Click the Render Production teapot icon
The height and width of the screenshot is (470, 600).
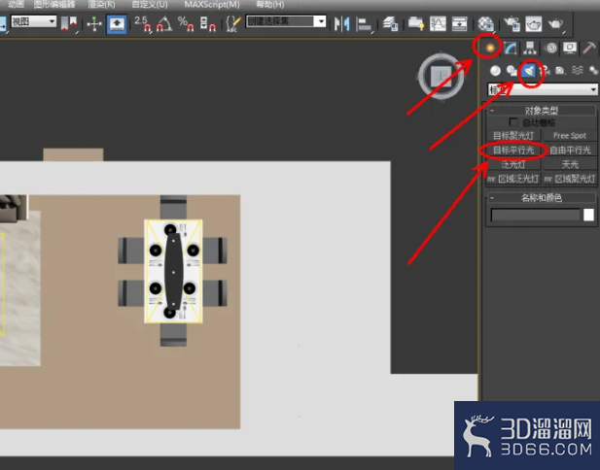click(555, 24)
